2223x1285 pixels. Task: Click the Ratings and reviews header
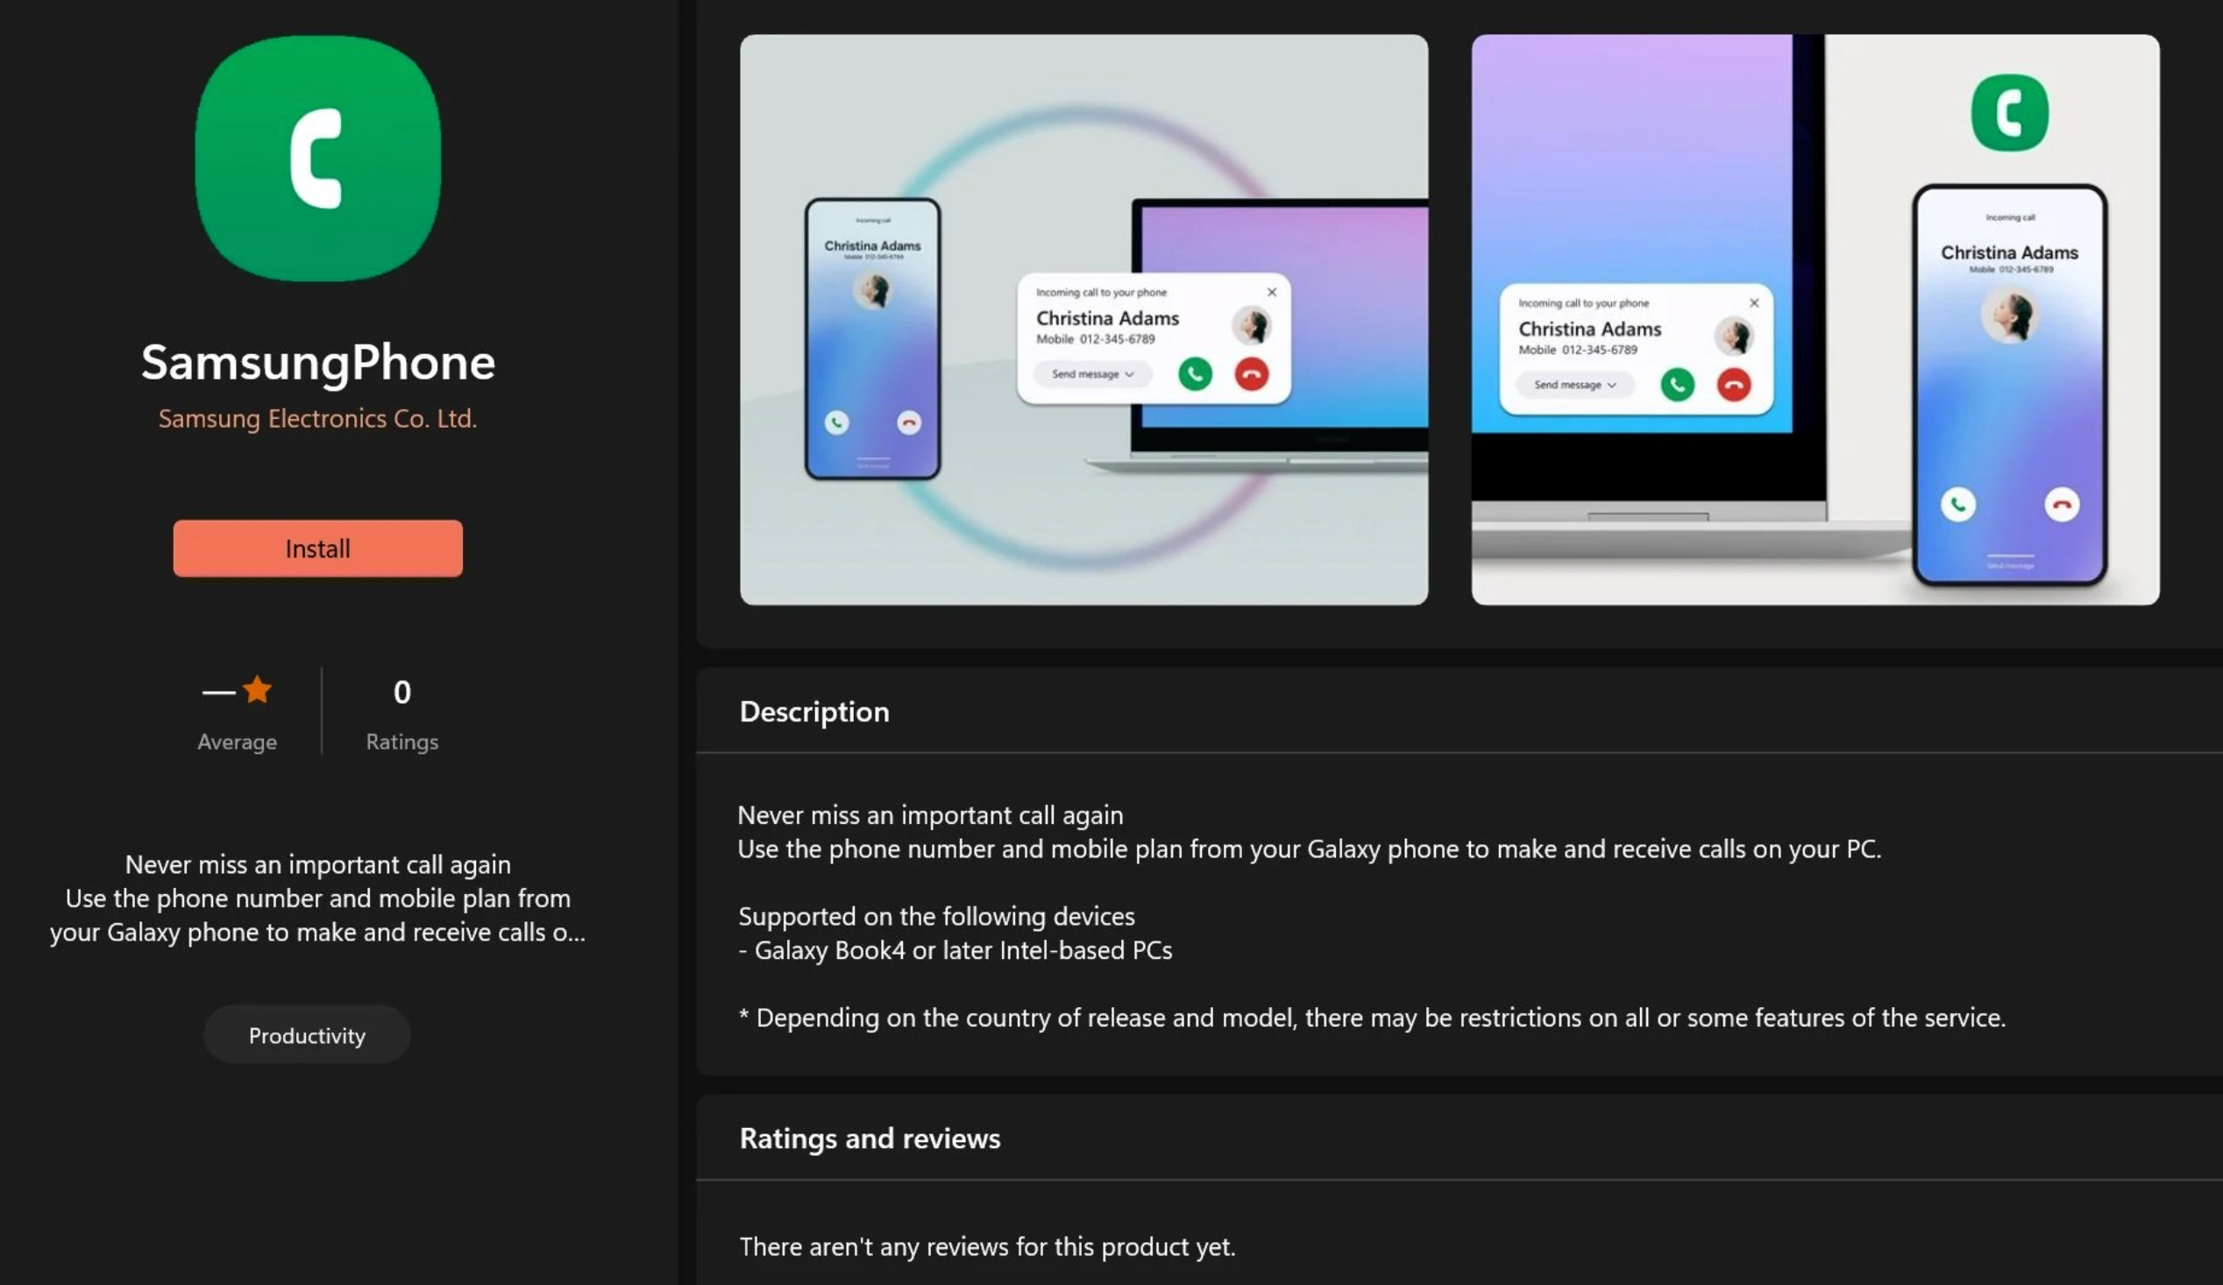click(869, 1138)
